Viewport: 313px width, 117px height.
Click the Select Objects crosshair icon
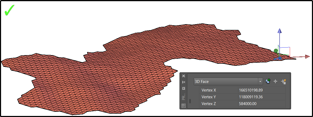click(275, 82)
